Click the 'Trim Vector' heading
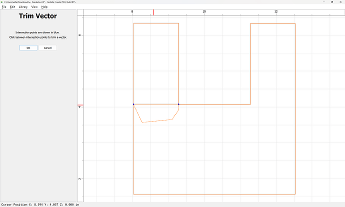This screenshot has height=207, width=345. click(x=38, y=16)
